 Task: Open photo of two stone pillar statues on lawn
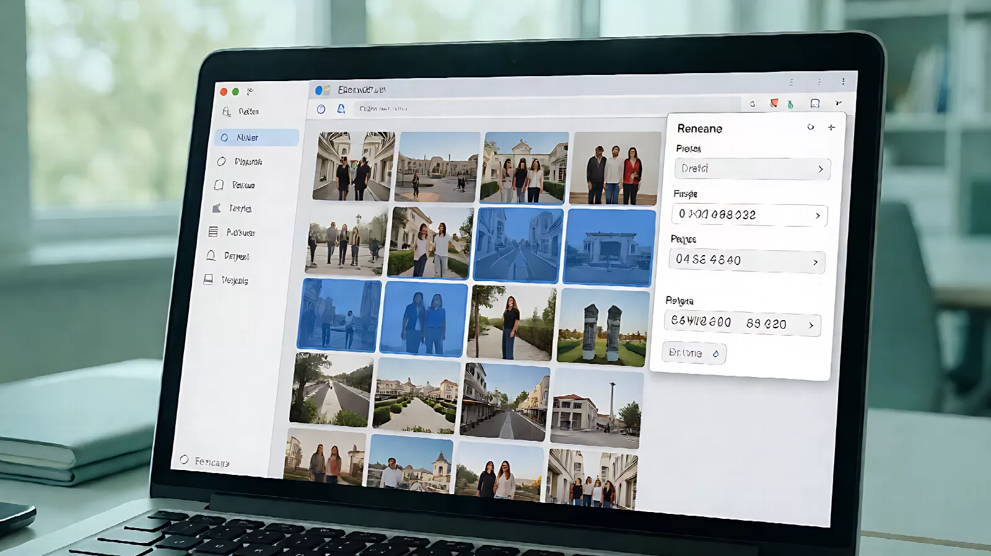tap(603, 328)
